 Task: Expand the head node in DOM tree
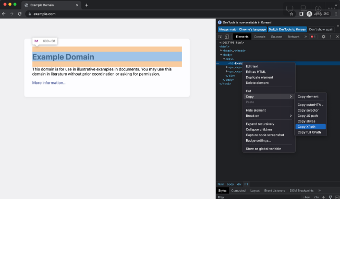pos(221,51)
